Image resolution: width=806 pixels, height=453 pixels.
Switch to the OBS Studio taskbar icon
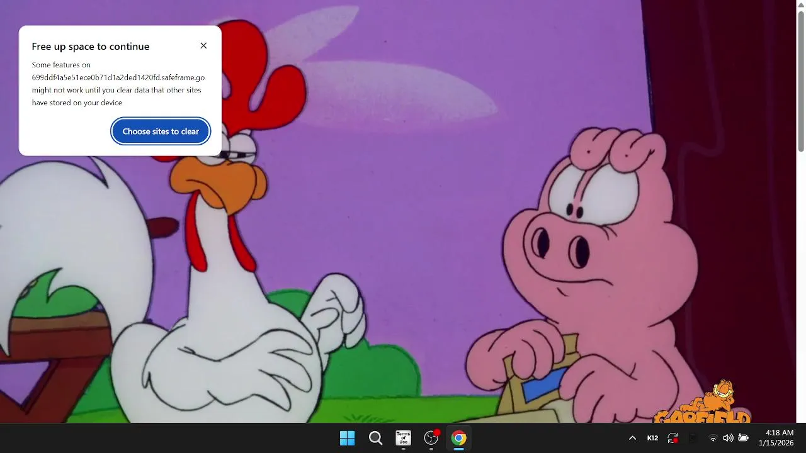(x=431, y=438)
